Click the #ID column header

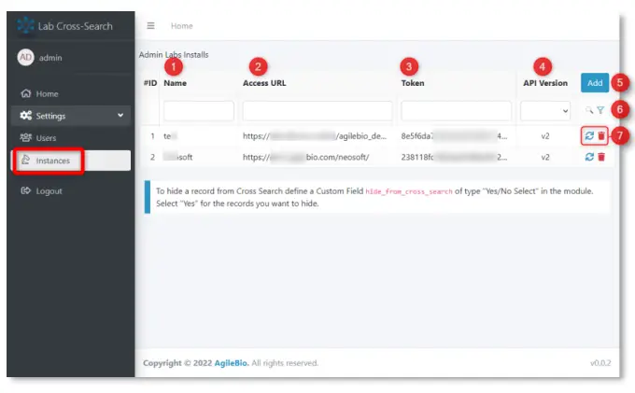pyautogui.click(x=150, y=83)
